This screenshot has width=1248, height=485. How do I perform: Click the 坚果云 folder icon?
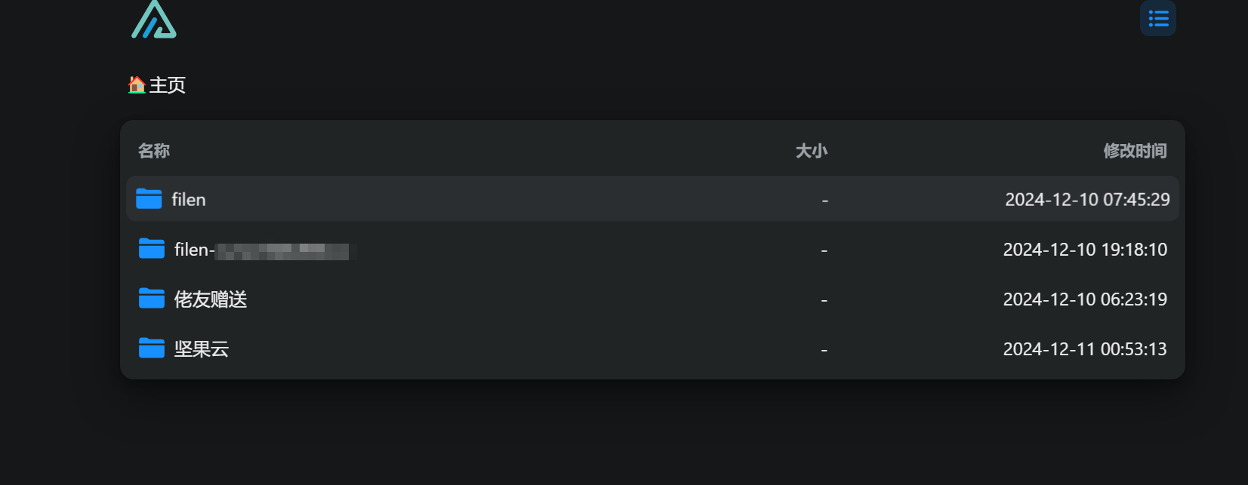[x=152, y=348]
